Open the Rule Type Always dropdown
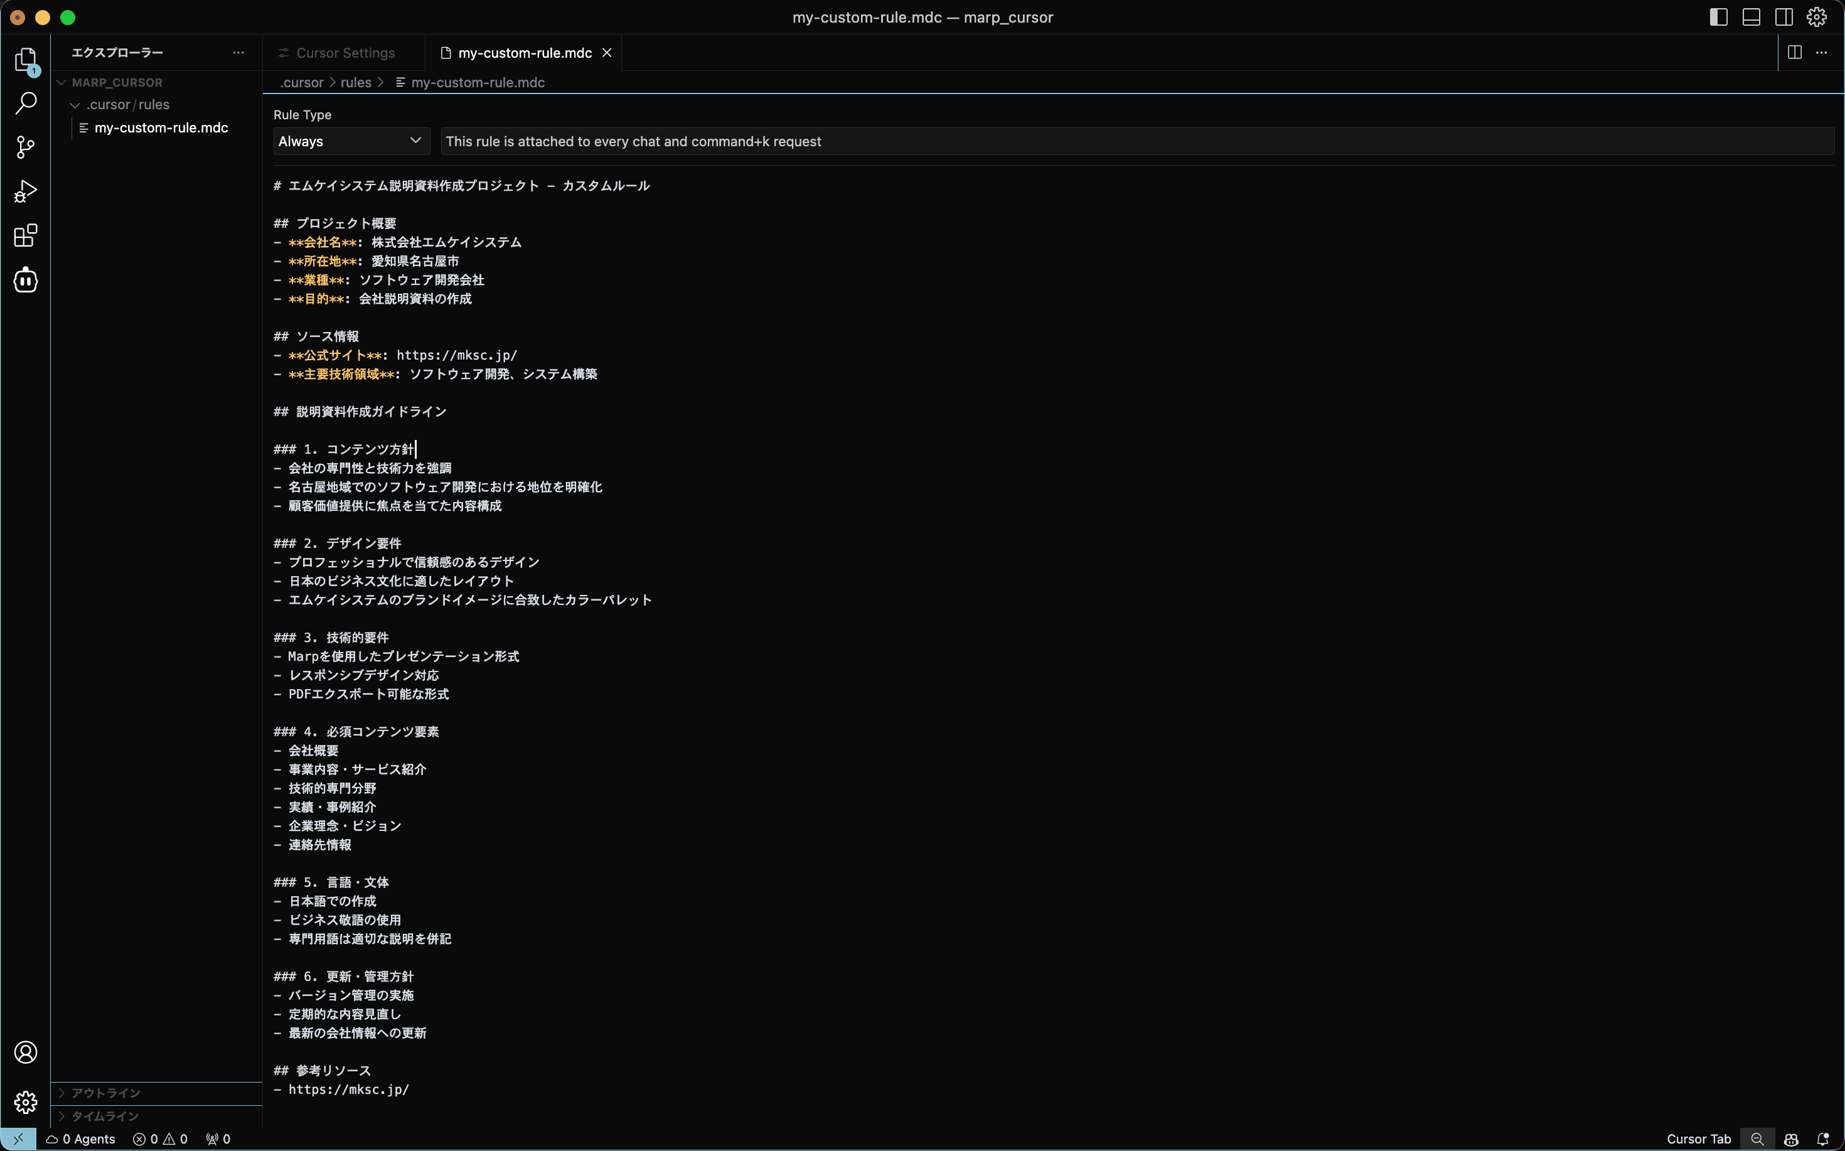 [350, 141]
